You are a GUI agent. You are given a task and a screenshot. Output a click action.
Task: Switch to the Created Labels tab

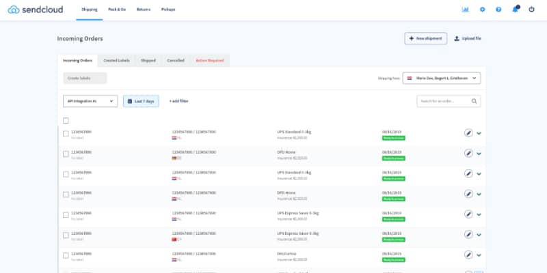[116, 60]
